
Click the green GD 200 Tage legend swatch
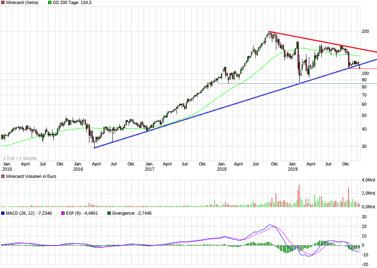pyautogui.click(x=50, y=3)
